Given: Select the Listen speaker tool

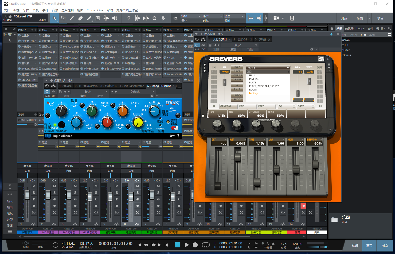Looking at the screenshot, I should tap(115, 18).
